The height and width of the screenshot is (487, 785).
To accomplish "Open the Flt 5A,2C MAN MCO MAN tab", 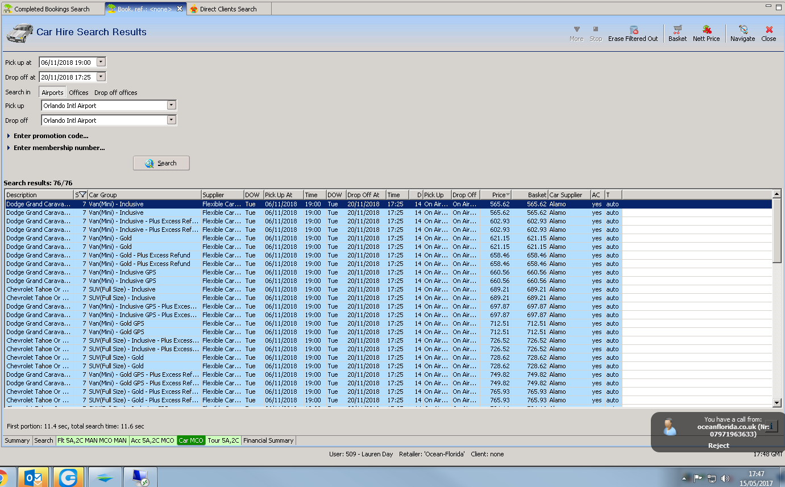I will point(92,440).
